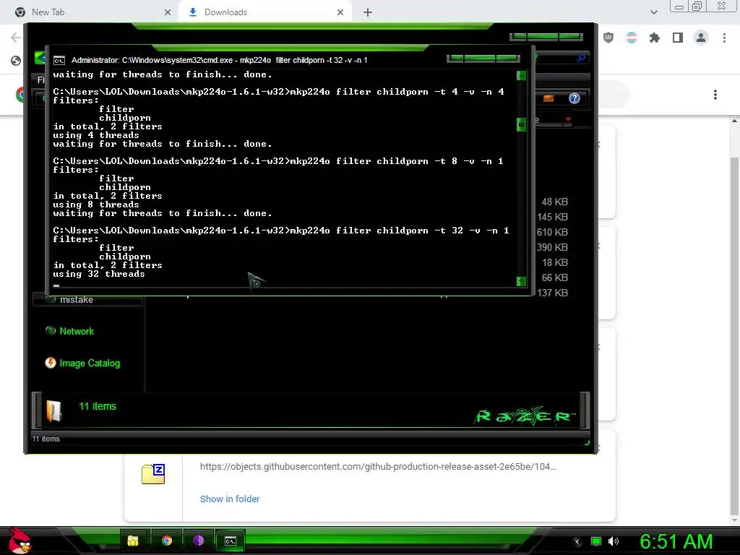Open Chrome's three-dot main menu
The image size is (740, 555).
point(724,38)
